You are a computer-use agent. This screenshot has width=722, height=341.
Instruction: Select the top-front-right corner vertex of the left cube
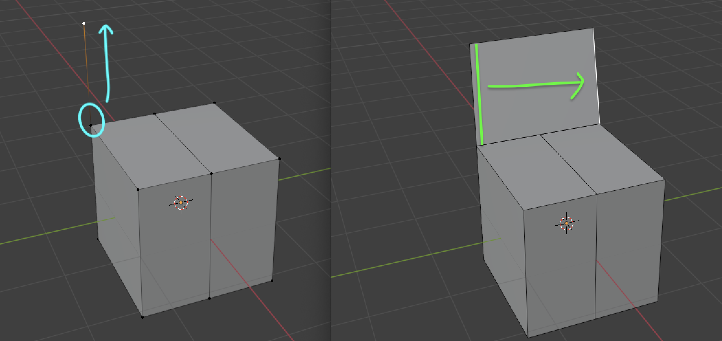(x=280, y=159)
